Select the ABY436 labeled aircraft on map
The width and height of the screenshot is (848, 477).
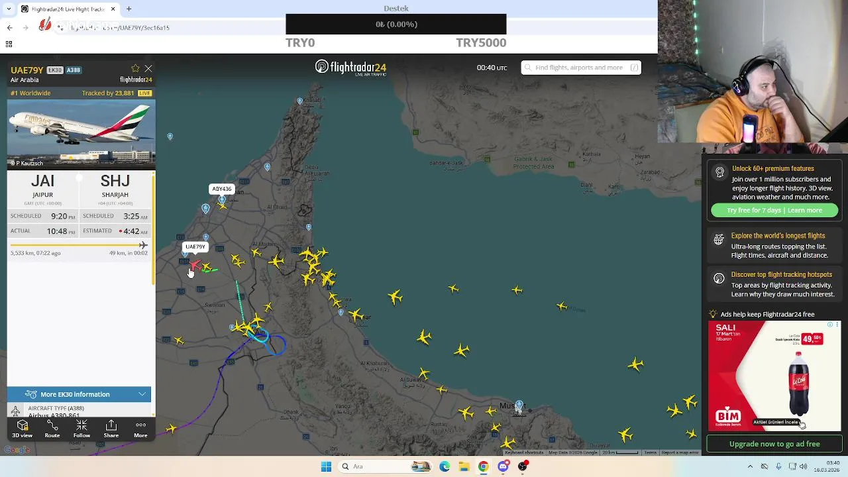pos(222,205)
